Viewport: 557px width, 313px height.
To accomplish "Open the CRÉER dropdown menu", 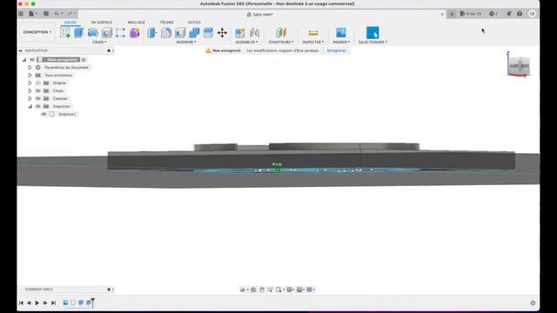I will [99, 42].
